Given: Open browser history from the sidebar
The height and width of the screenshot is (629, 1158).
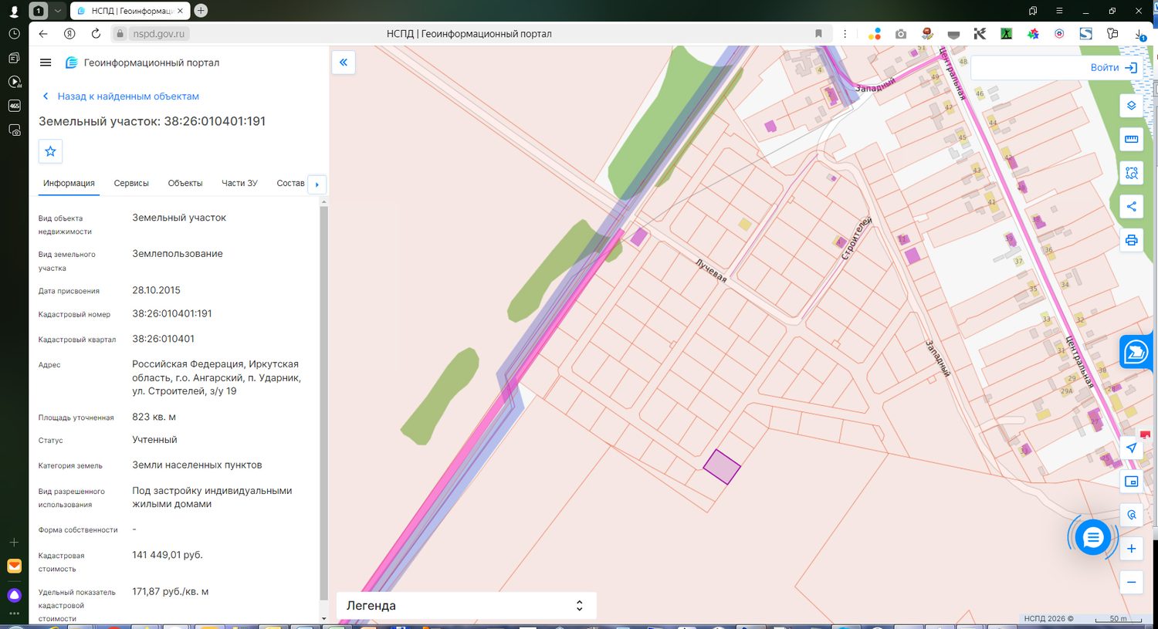Looking at the screenshot, I should [14, 34].
